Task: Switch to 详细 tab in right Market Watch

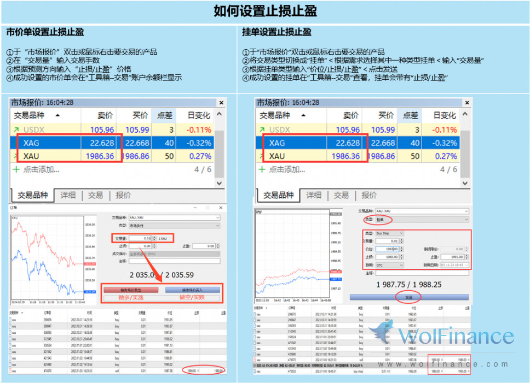Action: 314,195
